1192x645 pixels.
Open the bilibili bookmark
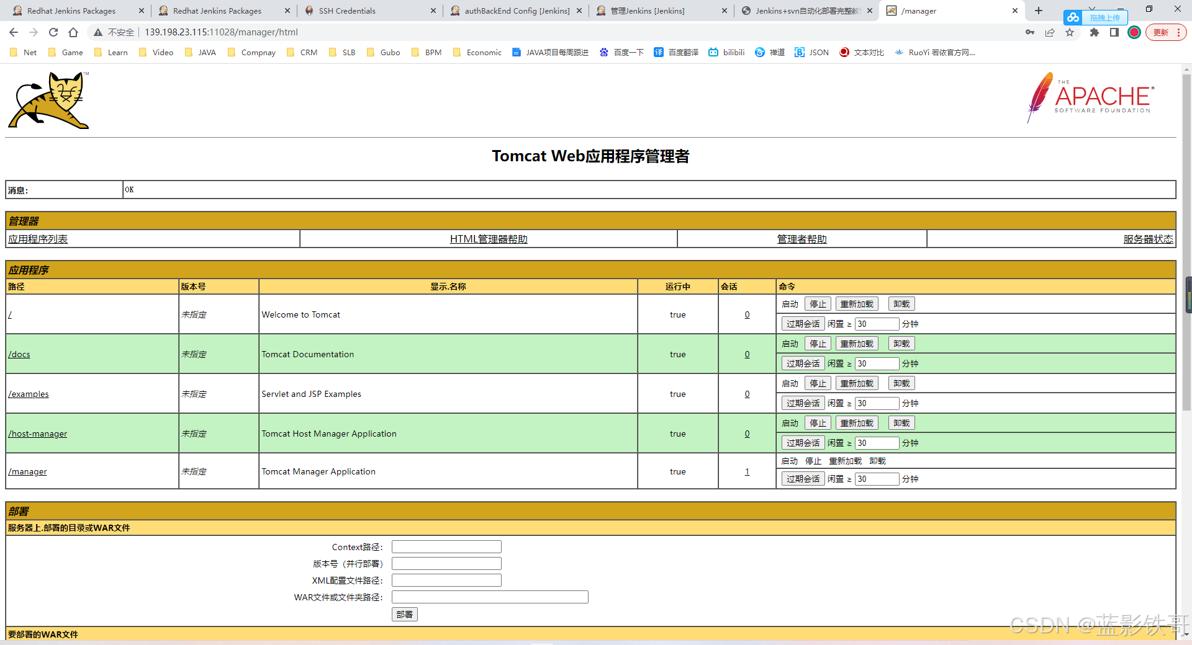pos(726,53)
